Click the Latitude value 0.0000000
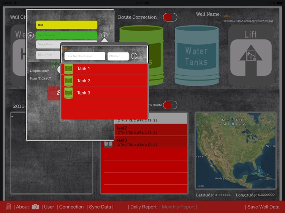The width and height of the screenshot is (285, 213). 223,195
